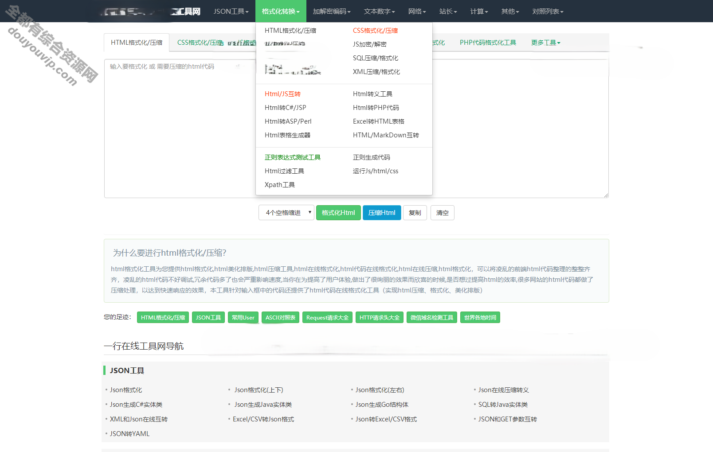Open 微信域名检测工具 footprint tag
Image resolution: width=713 pixels, height=452 pixels.
[432, 317]
